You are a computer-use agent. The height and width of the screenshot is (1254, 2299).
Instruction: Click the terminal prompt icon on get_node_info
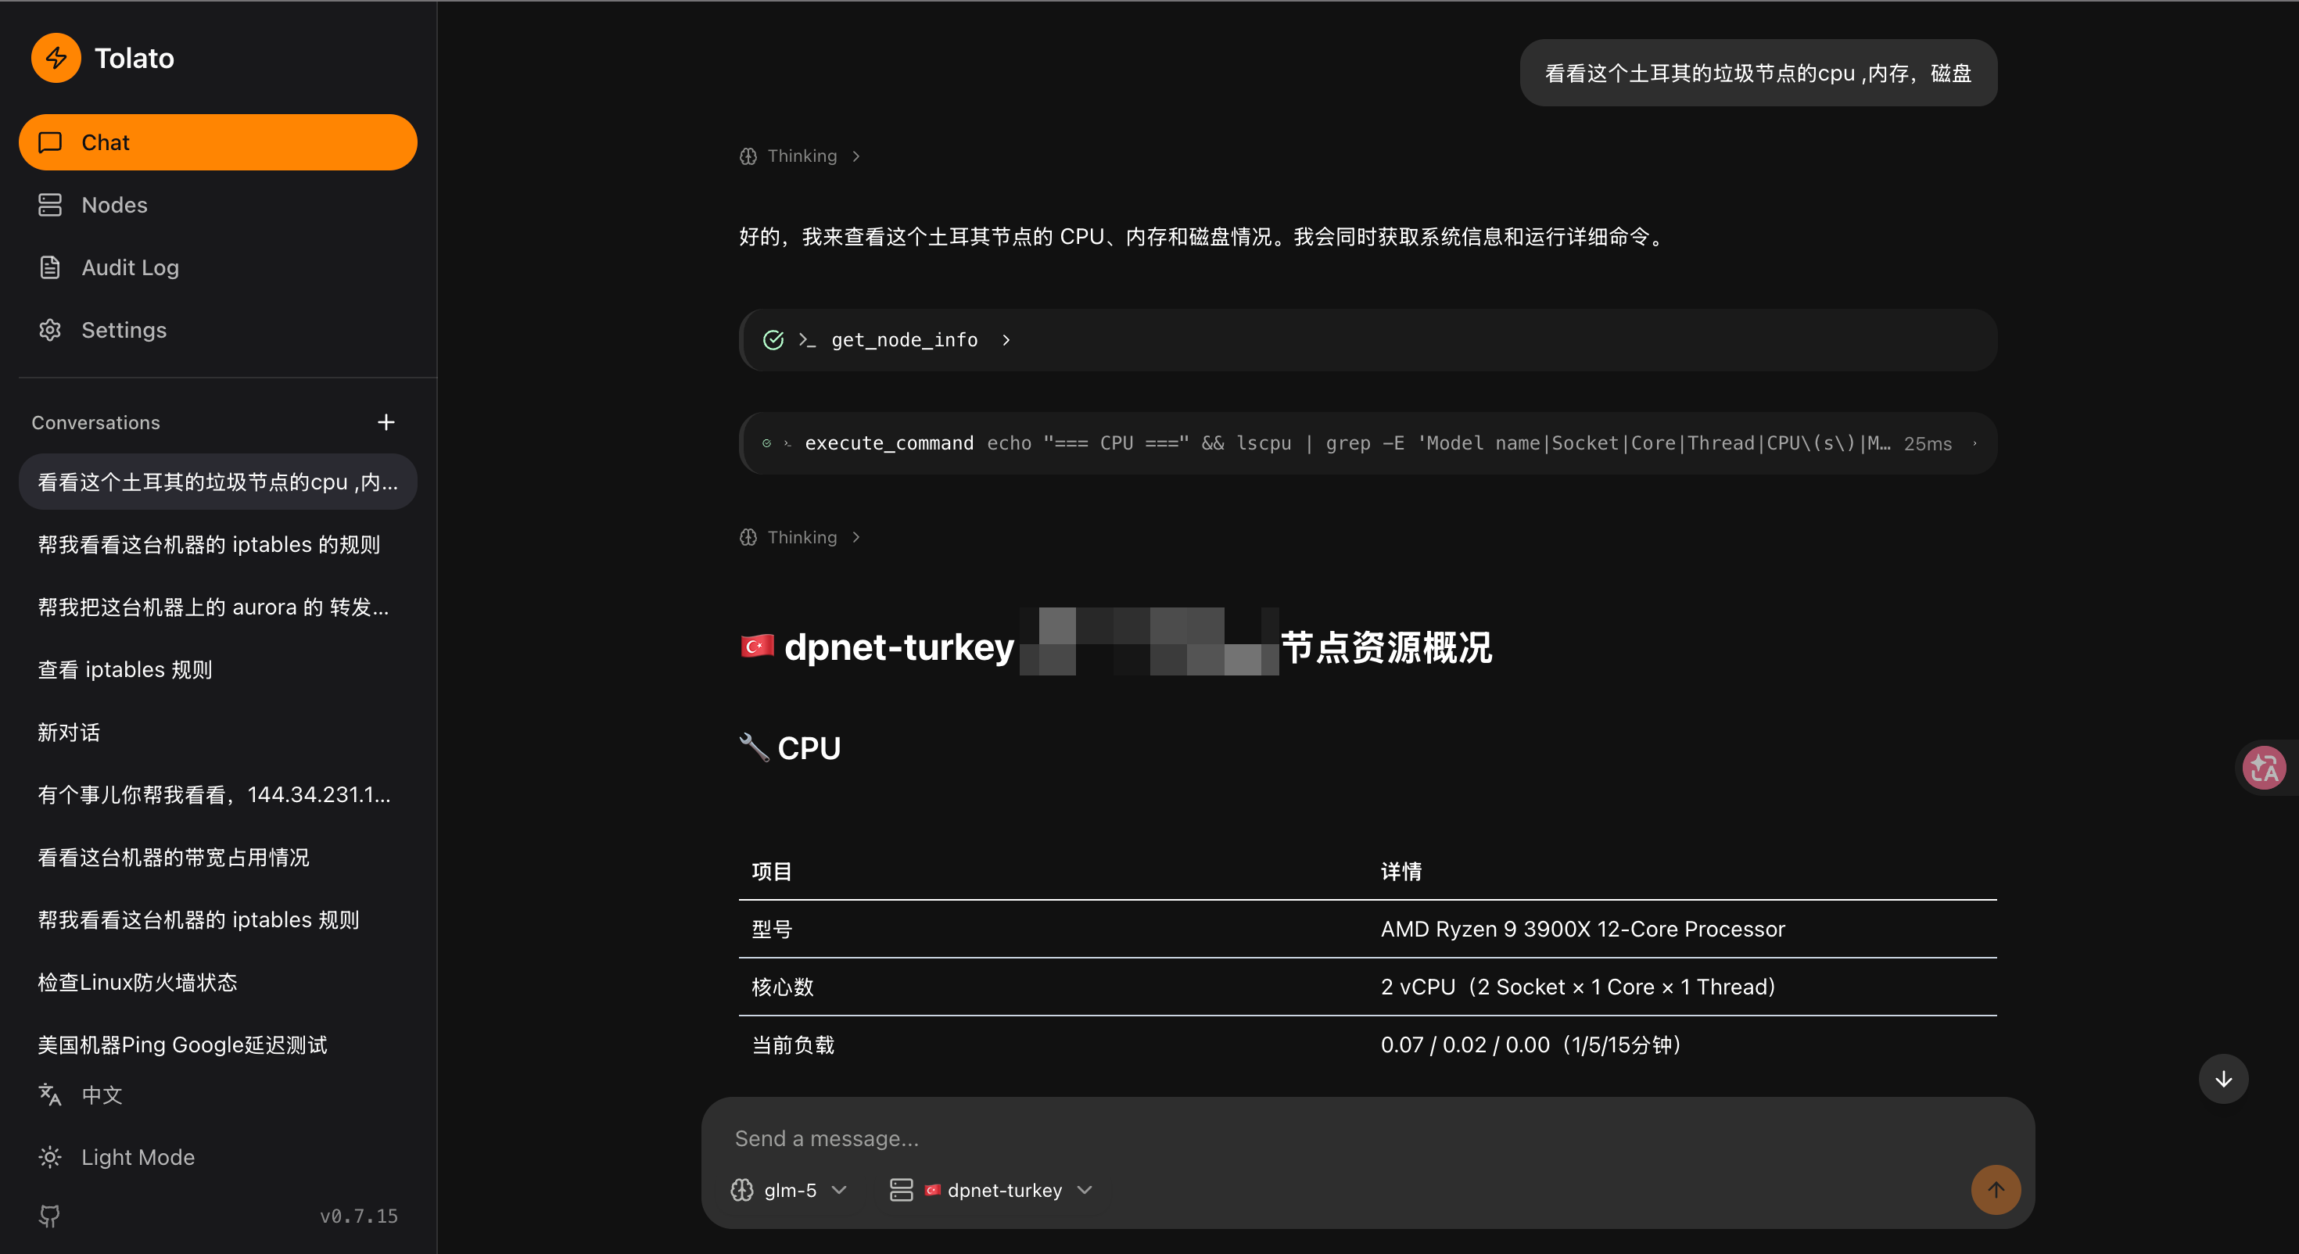tap(807, 340)
